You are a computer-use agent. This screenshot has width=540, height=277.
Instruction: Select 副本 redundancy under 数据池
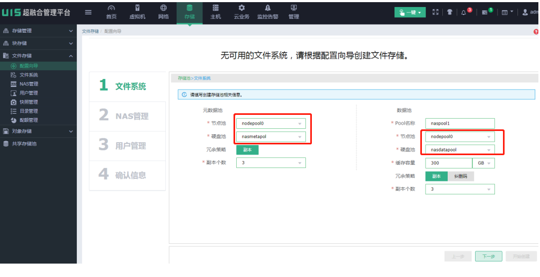pos(436,176)
